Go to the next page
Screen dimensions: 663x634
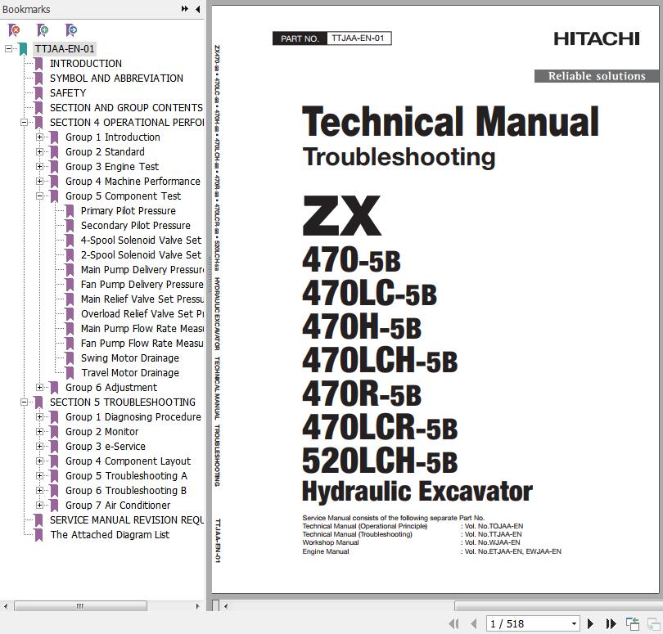[590, 623]
